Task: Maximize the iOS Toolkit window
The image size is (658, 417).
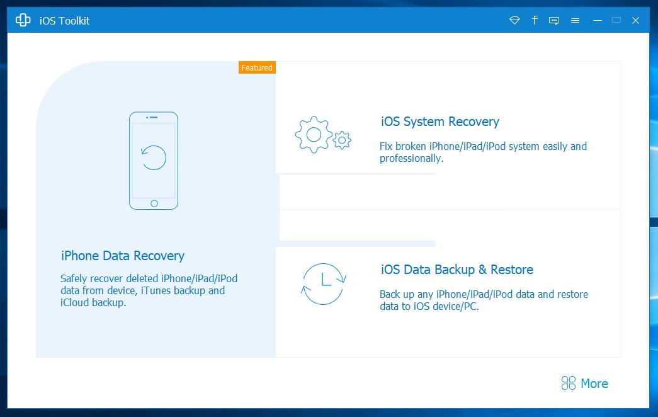Action: [616, 21]
